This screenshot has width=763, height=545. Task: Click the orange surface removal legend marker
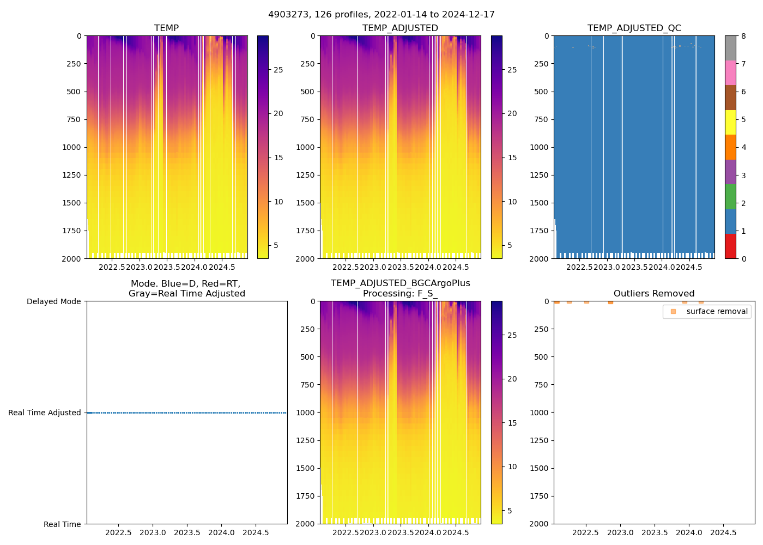tap(673, 311)
